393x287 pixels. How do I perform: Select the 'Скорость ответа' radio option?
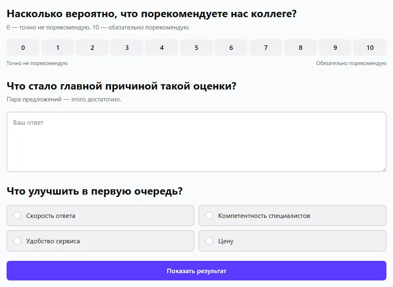[x=101, y=215]
